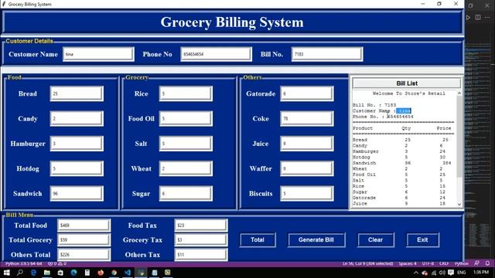Viewport: 495px width, 278px height.
Task: Open the Action Center notifications icon
Action: click(x=451, y=273)
